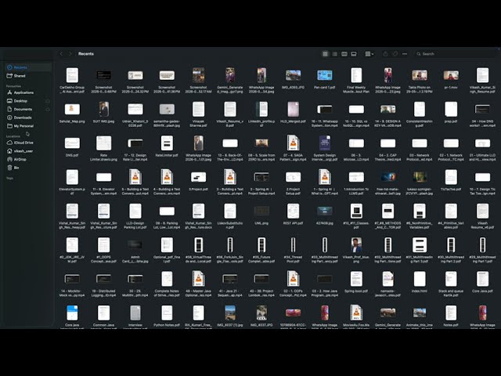This screenshot has width=501, height=376.
Task: Select the System Design Interview pdf
Action: [x=325, y=148]
